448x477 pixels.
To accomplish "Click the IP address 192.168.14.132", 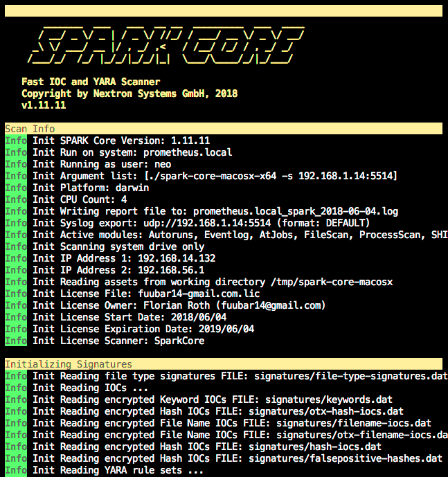I will coord(174,258).
